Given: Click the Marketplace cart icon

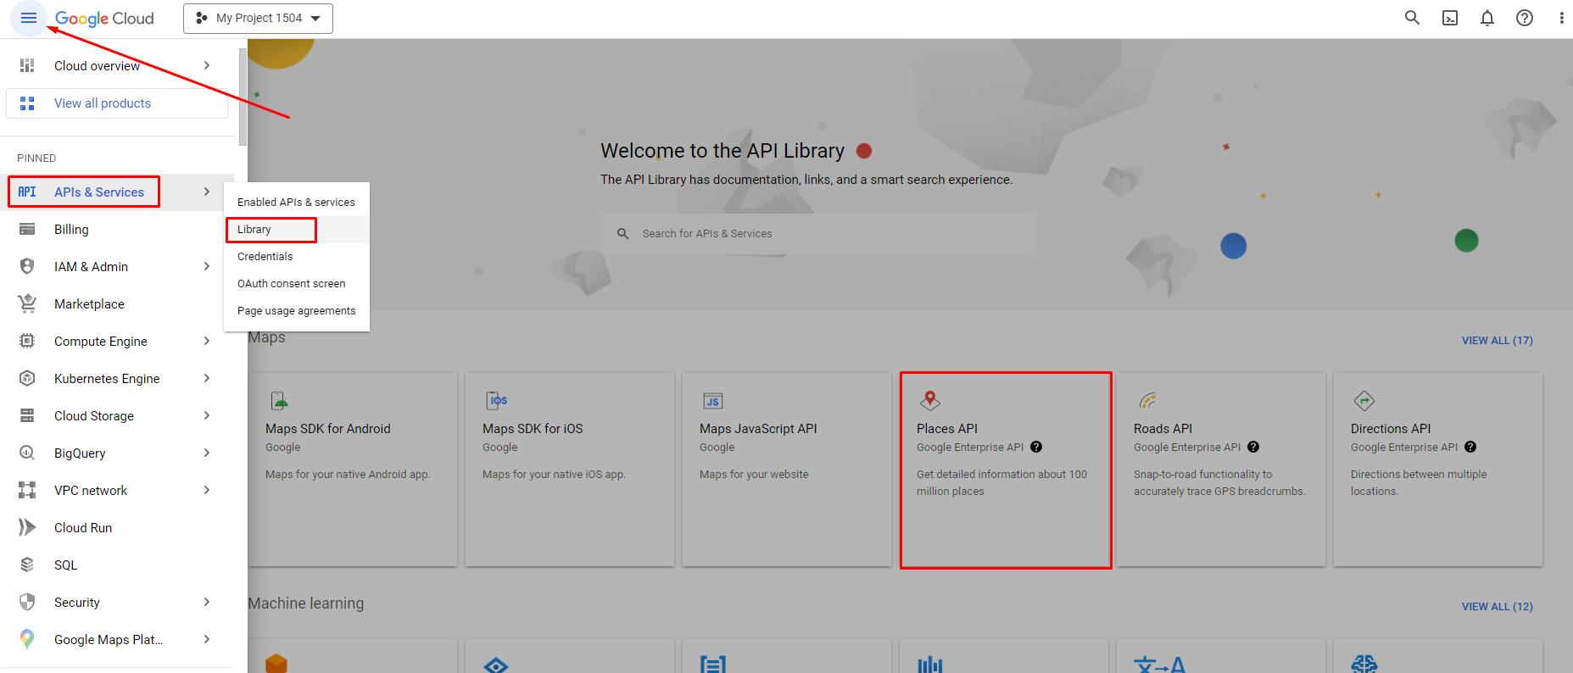Looking at the screenshot, I should coord(27,303).
